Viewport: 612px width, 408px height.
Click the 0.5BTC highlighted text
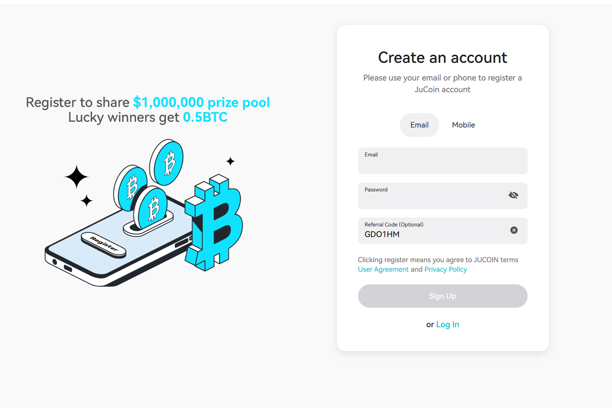click(x=205, y=117)
